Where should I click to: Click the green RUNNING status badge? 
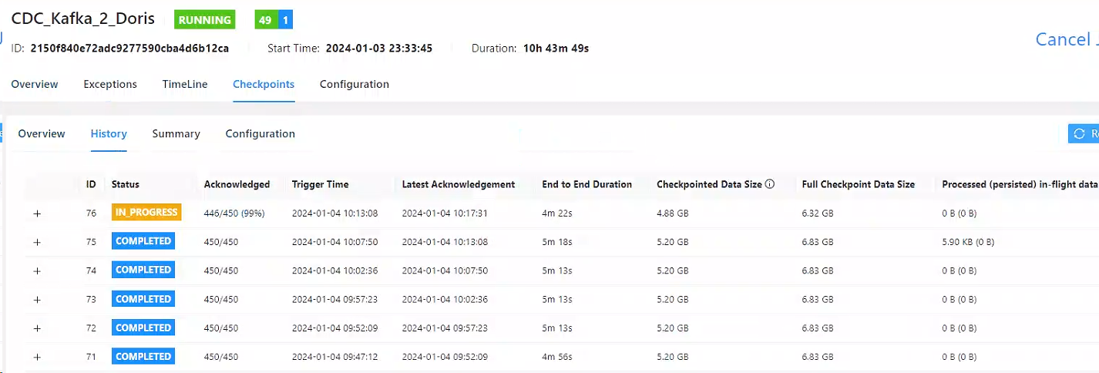coord(204,20)
